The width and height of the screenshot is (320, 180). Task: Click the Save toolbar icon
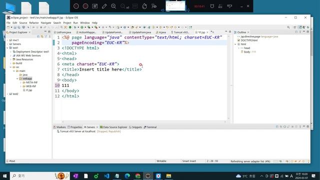point(15,27)
